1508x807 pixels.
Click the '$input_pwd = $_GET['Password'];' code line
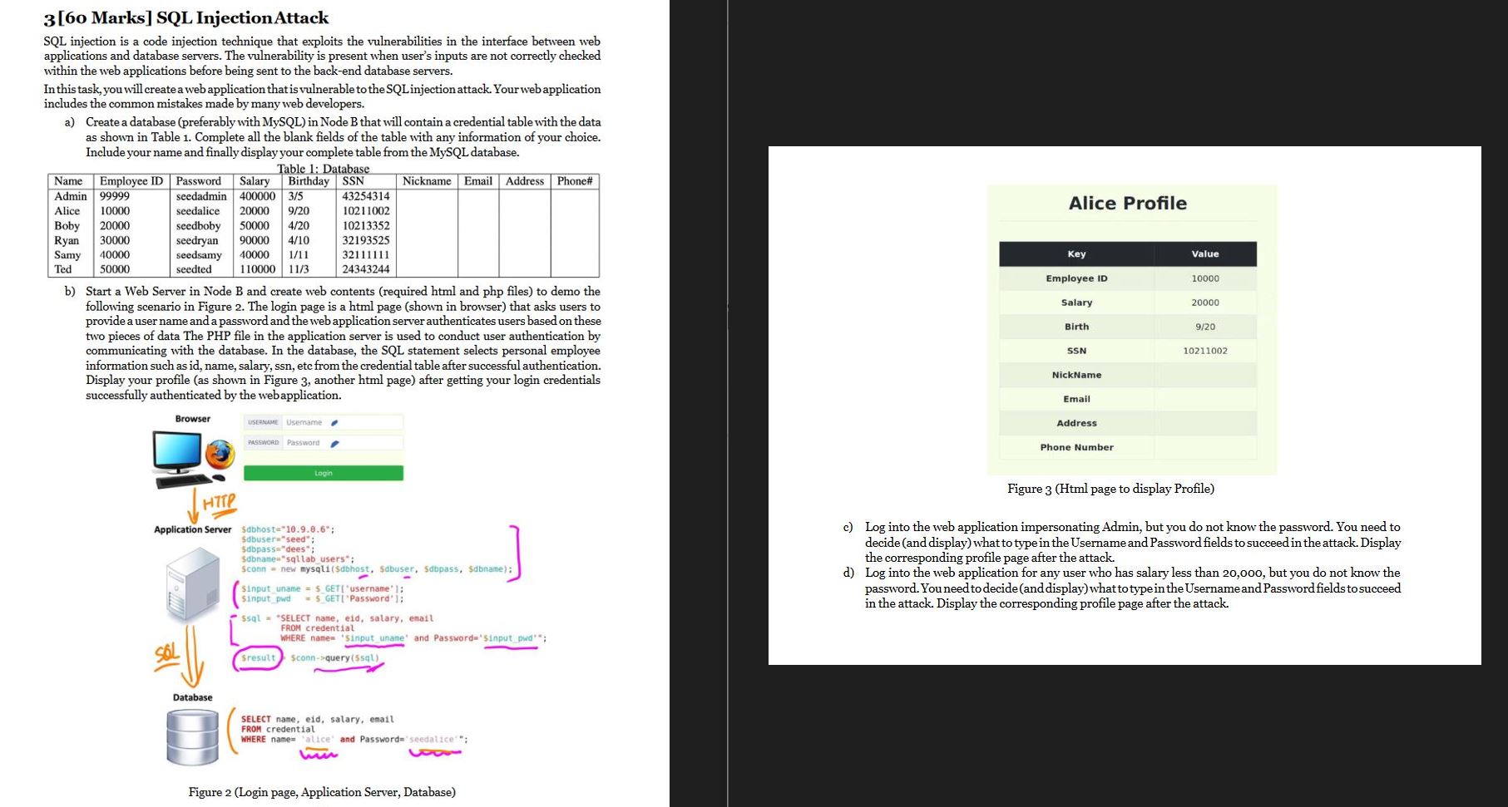(323, 598)
